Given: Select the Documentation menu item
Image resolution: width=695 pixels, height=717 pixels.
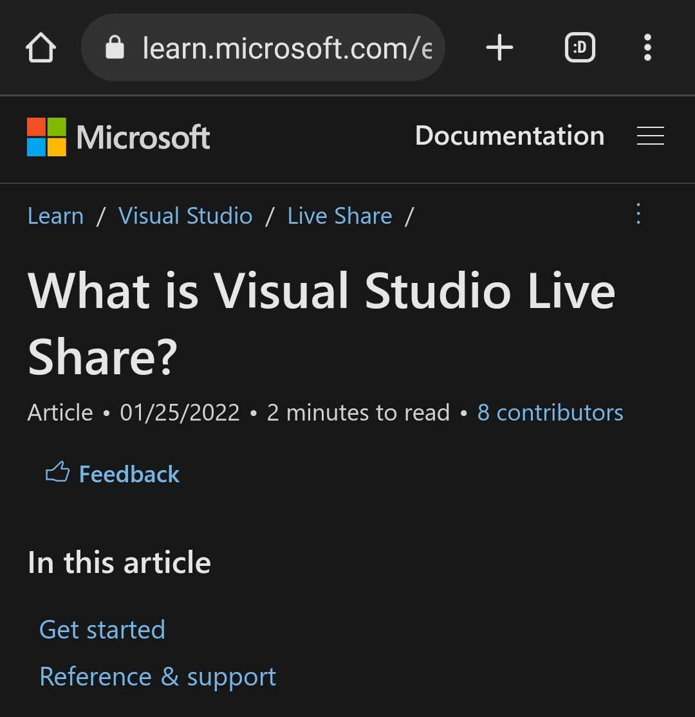Looking at the screenshot, I should [x=510, y=136].
